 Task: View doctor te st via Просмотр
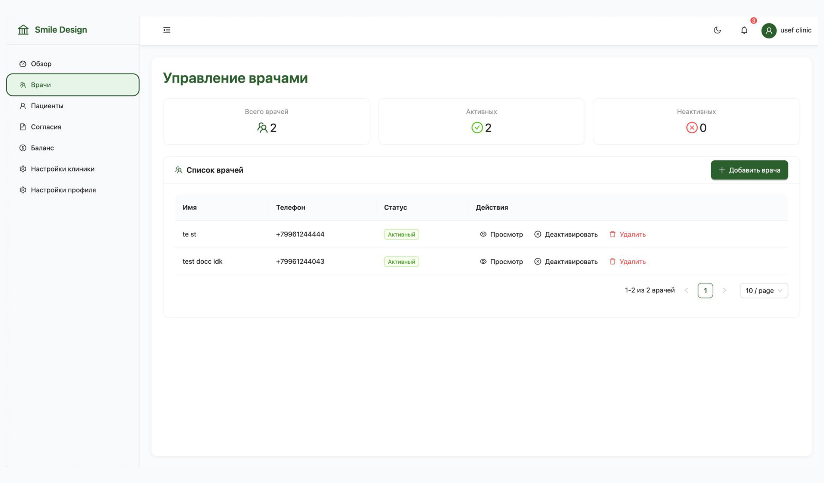pos(501,235)
